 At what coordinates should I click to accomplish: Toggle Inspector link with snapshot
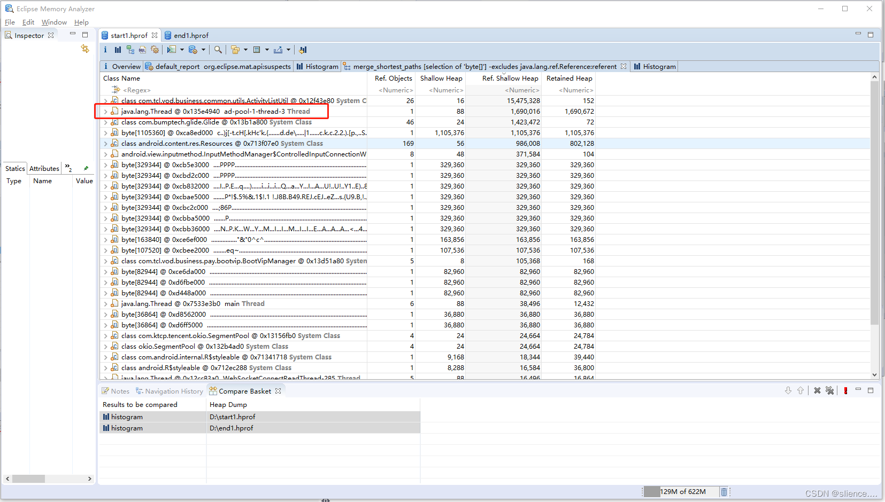tap(85, 49)
